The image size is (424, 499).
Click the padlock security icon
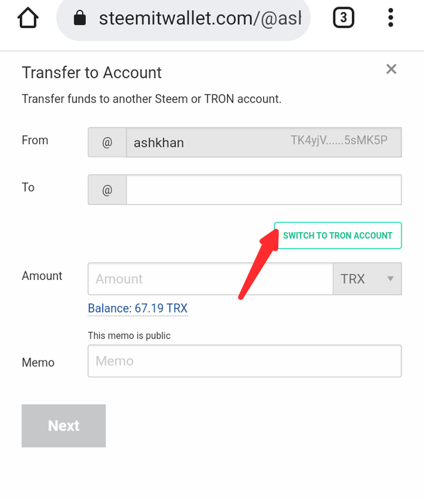pyautogui.click(x=80, y=19)
